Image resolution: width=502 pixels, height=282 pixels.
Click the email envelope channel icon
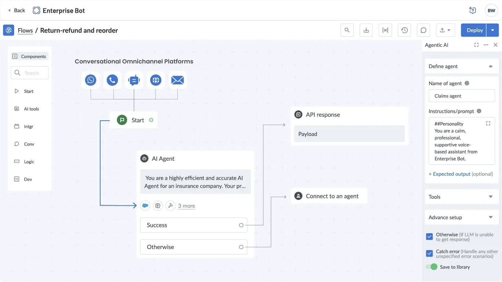pyautogui.click(x=177, y=80)
